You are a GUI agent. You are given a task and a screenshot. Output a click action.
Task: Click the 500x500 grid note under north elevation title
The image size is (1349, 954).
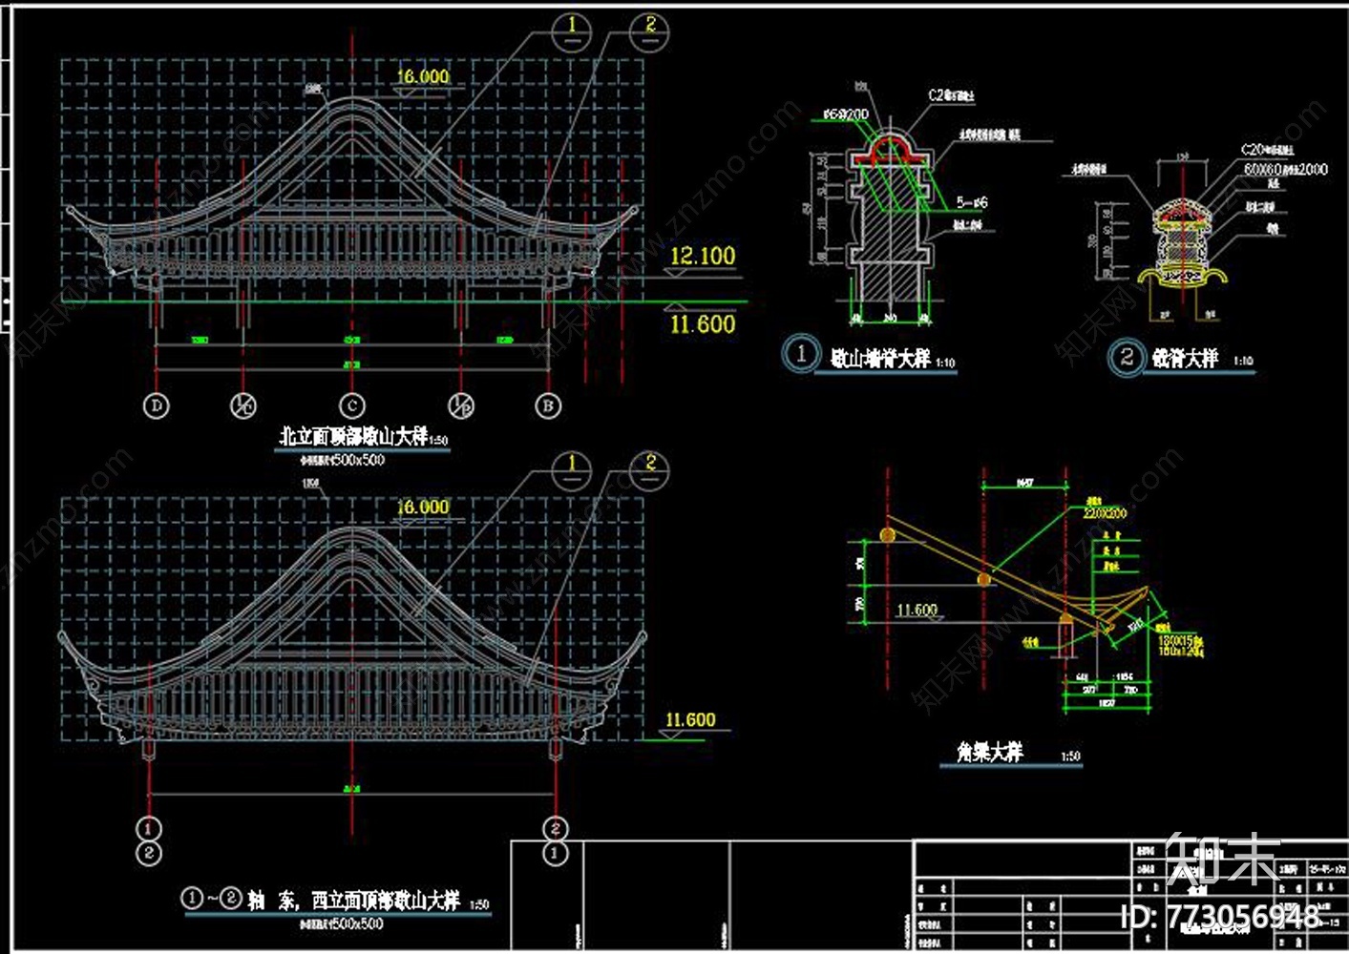point(343,460)
